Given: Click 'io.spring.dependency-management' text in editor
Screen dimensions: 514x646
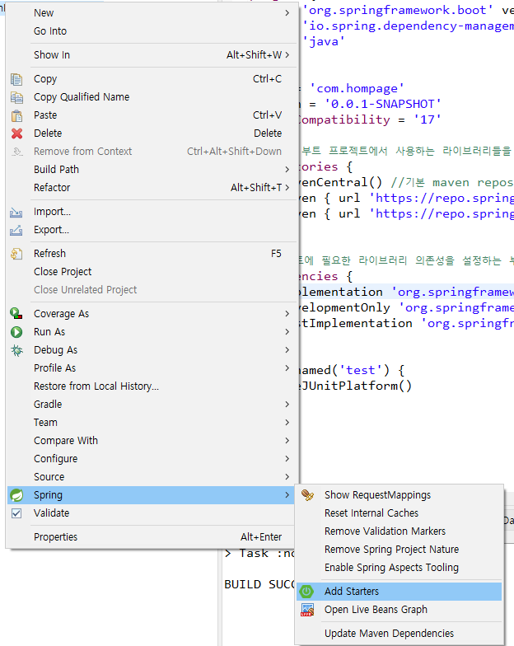Looking at the screenshot, I should (x=408, y=26).
